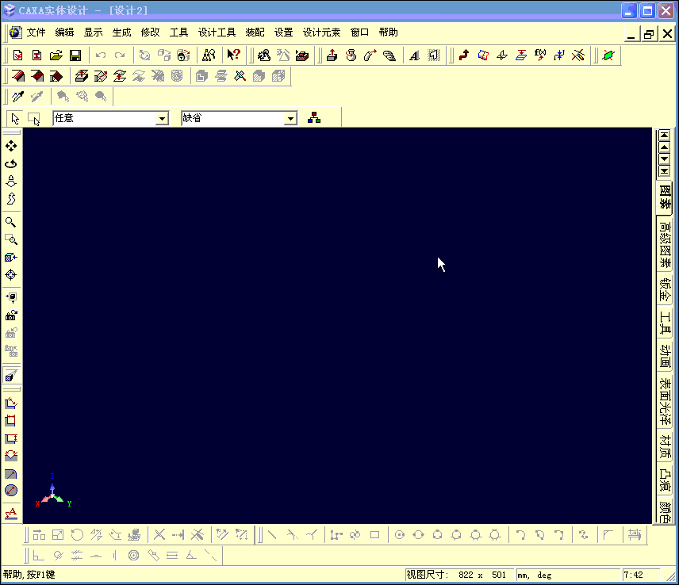Restore the inner document window

click(649, 34)
